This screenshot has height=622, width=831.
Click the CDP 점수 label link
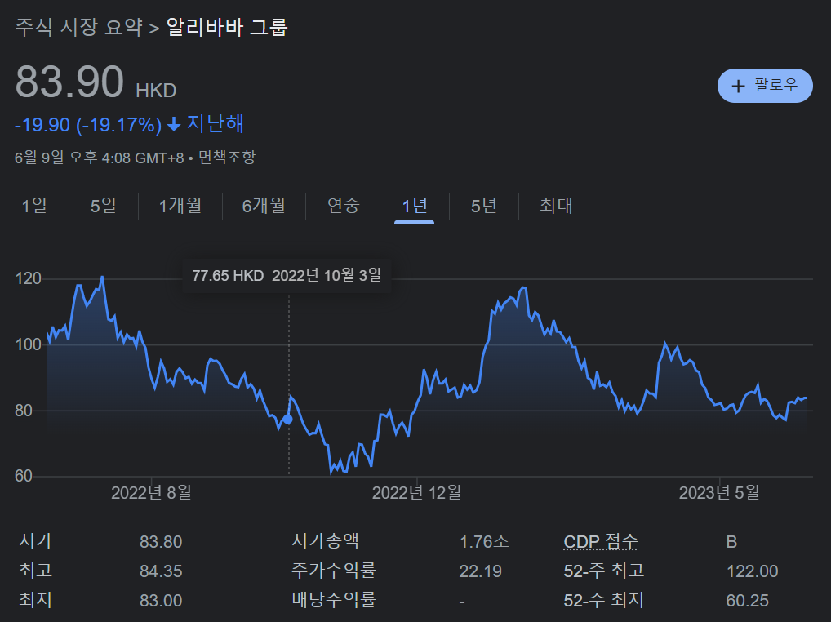pos(601,541)
